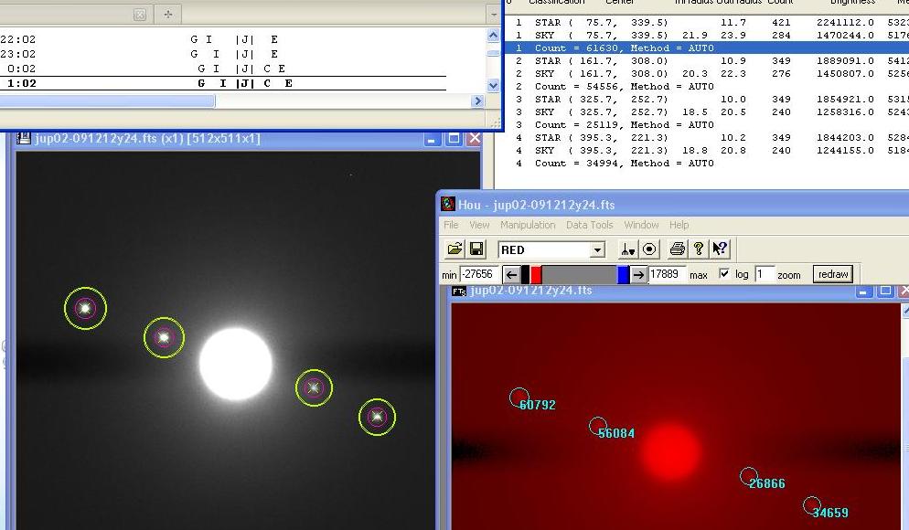The height and width of the screenshot is (530, 909).
Task: Minimize the grayscale jup02-091212y24.fts window
Action: 432,139
